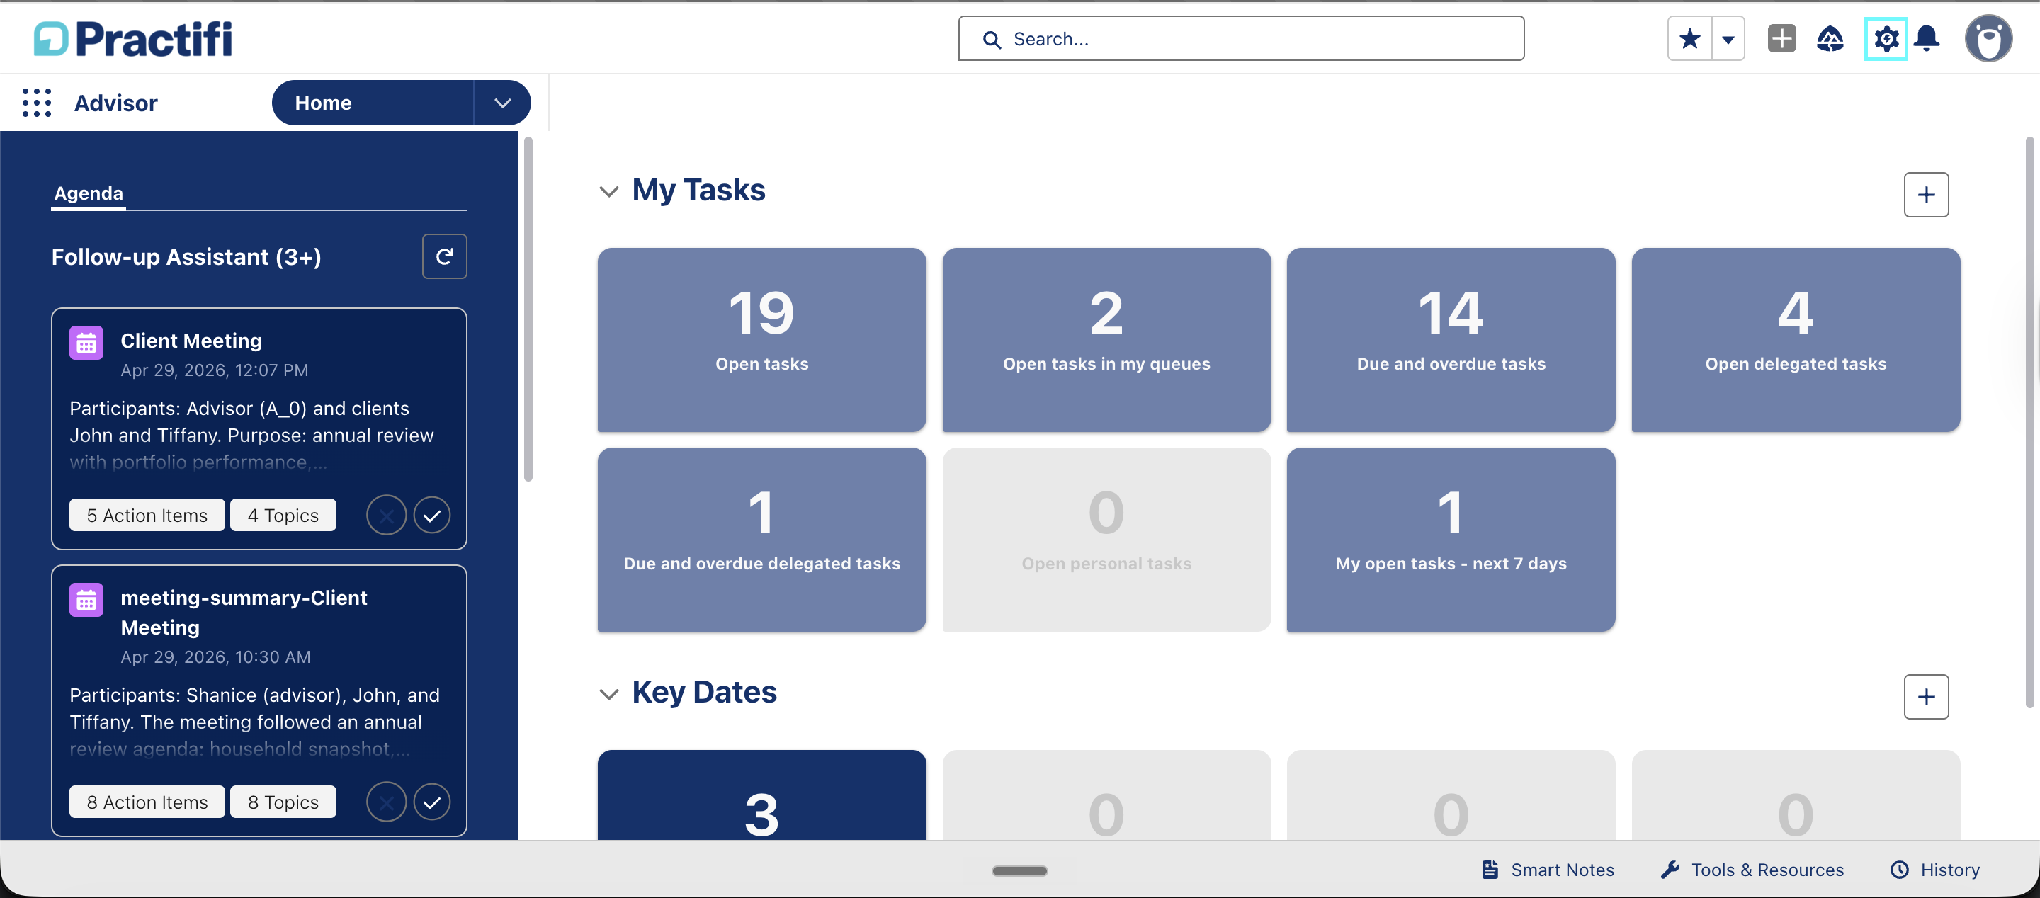
Task: Accept the Client Meeting checkmark
Action: (x=431, y=516)
